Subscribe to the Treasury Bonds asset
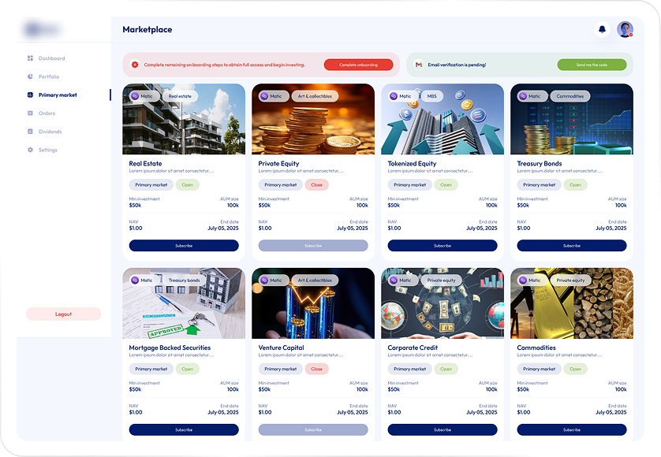661x457 pixels. (572, 246)
